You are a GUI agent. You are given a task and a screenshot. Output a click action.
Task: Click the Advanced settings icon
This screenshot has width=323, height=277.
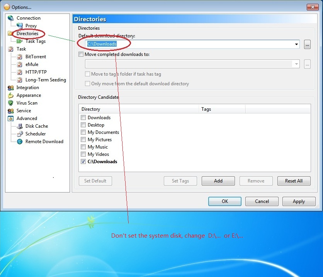[11, 118]
